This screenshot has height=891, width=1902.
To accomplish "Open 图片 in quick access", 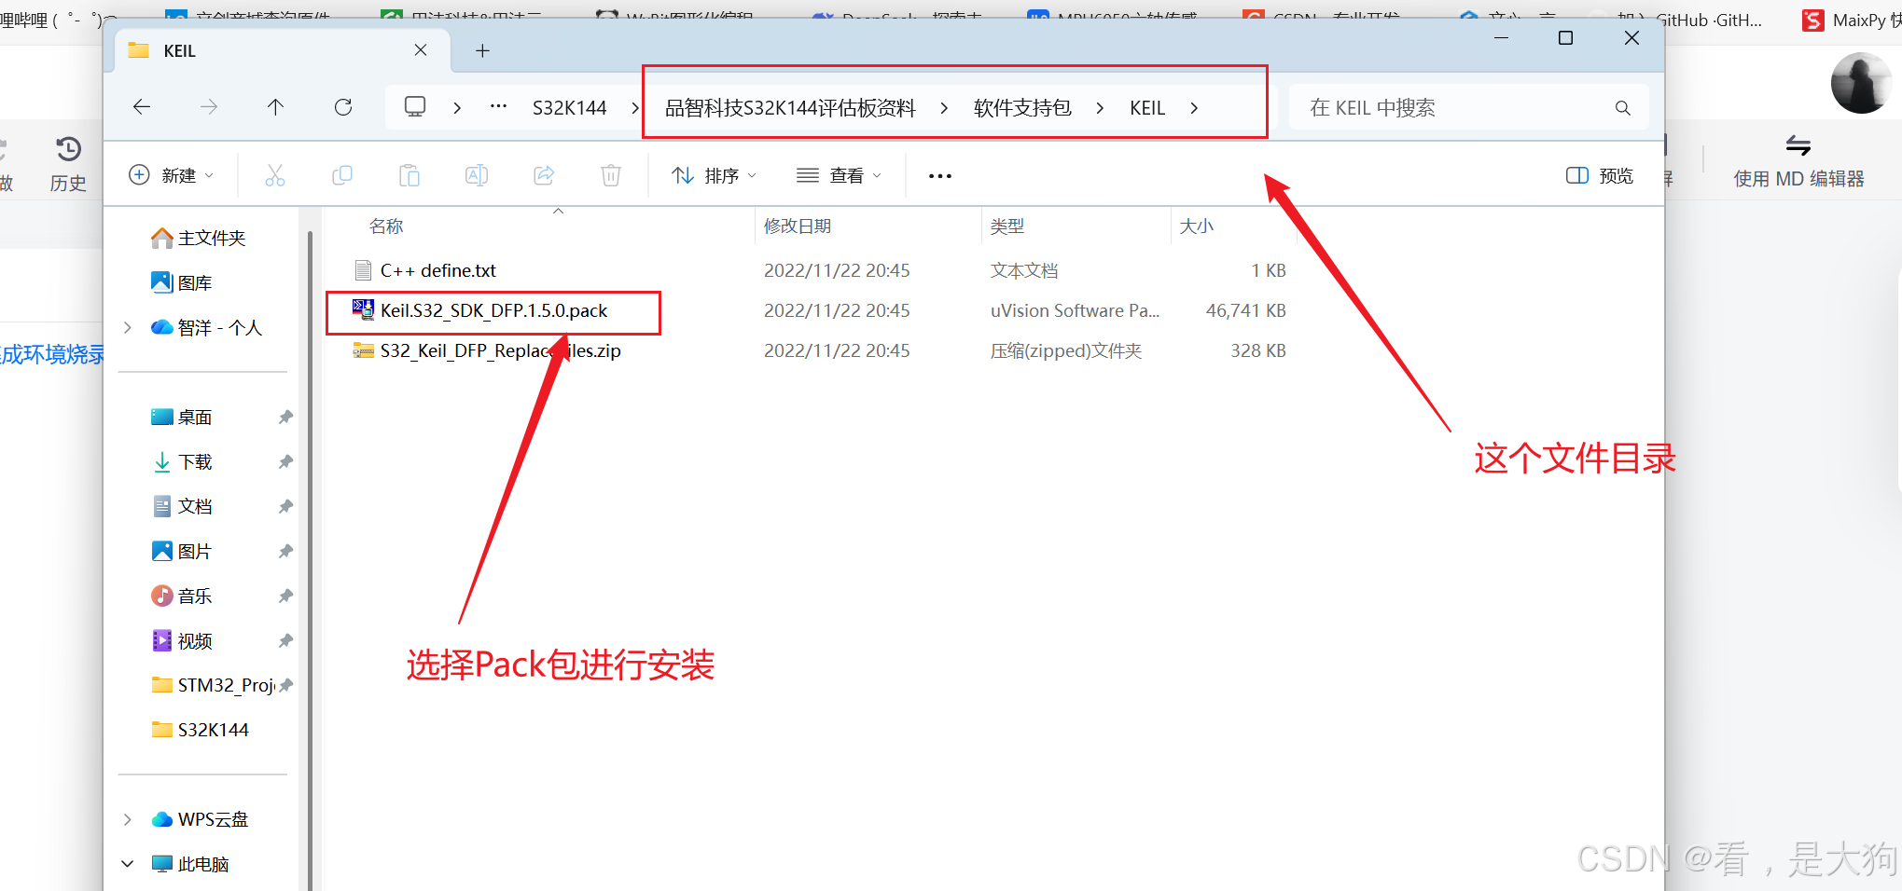I will click(195, 552).
